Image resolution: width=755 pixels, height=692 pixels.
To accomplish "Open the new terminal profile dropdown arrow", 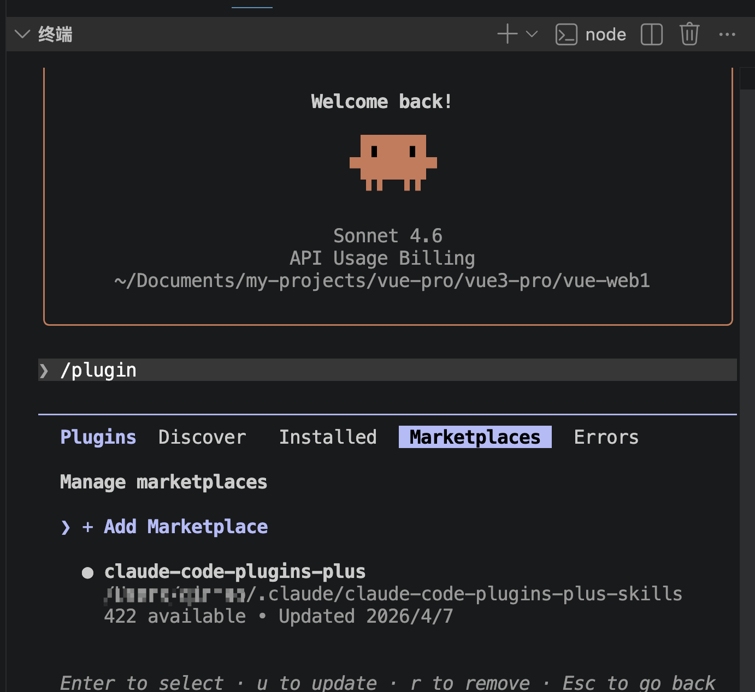I will 532,34.
